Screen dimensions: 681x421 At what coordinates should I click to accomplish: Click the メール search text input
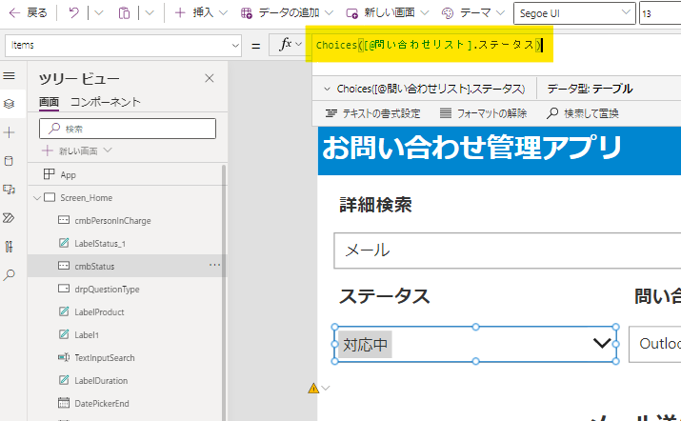(x=507, y=251)
